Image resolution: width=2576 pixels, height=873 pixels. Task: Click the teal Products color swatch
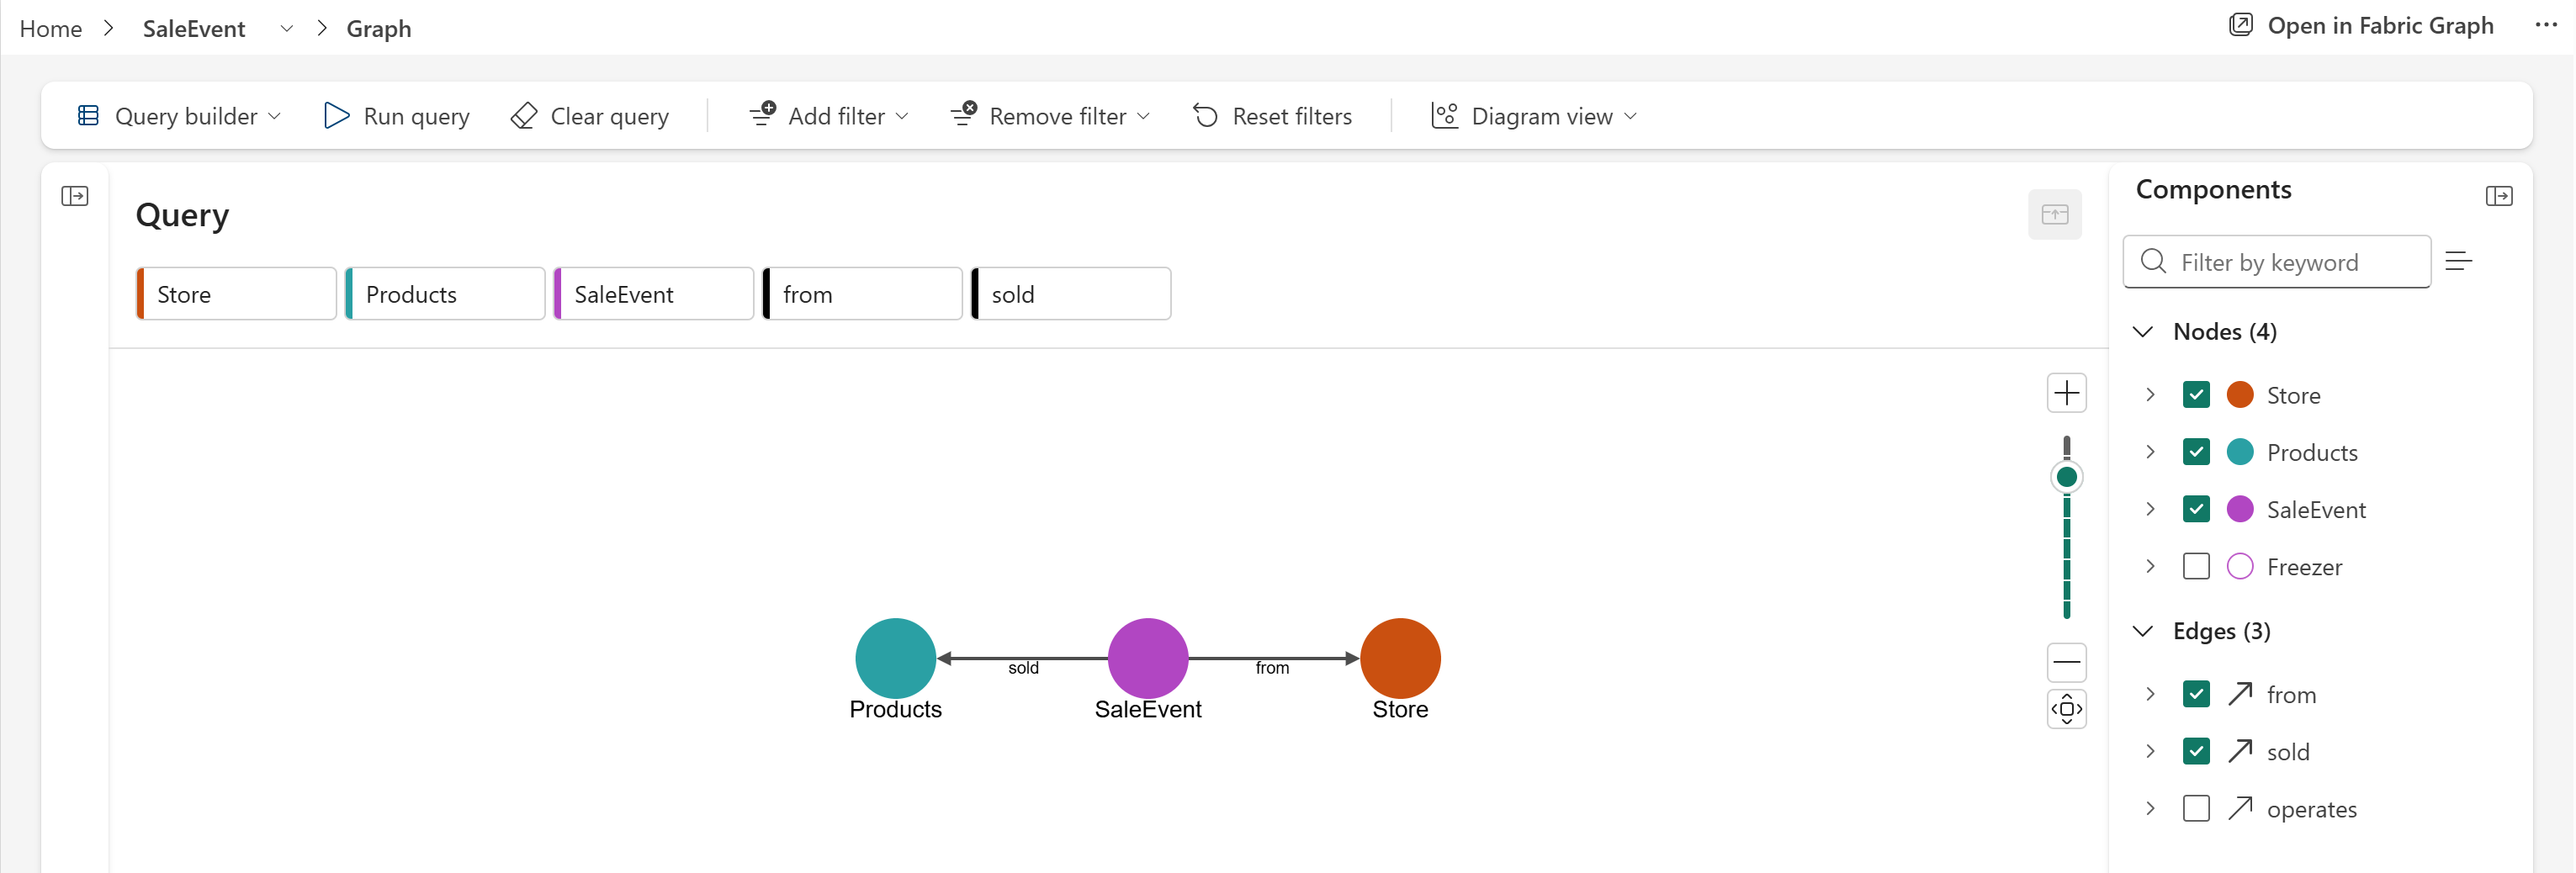click(x=2240, y=452)
